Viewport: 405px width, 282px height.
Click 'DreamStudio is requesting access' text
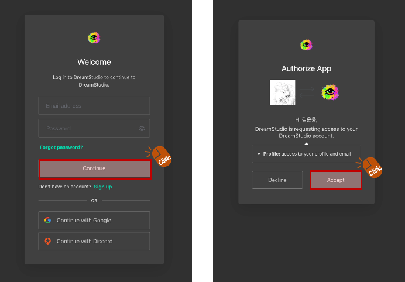point(306,132)
